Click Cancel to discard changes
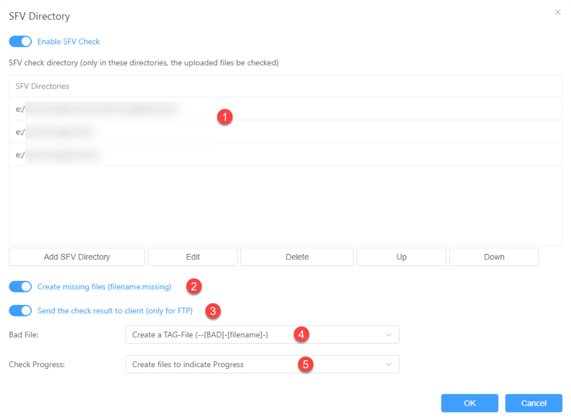Screen dimensions: 571x419 pos(534,403)
